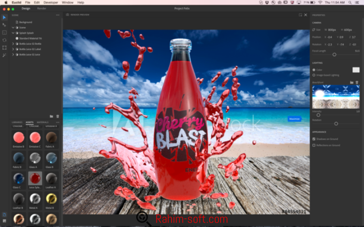364x227 pixels.
Task: Click the Standard Material sphere icon
Action: coord(17,38)
